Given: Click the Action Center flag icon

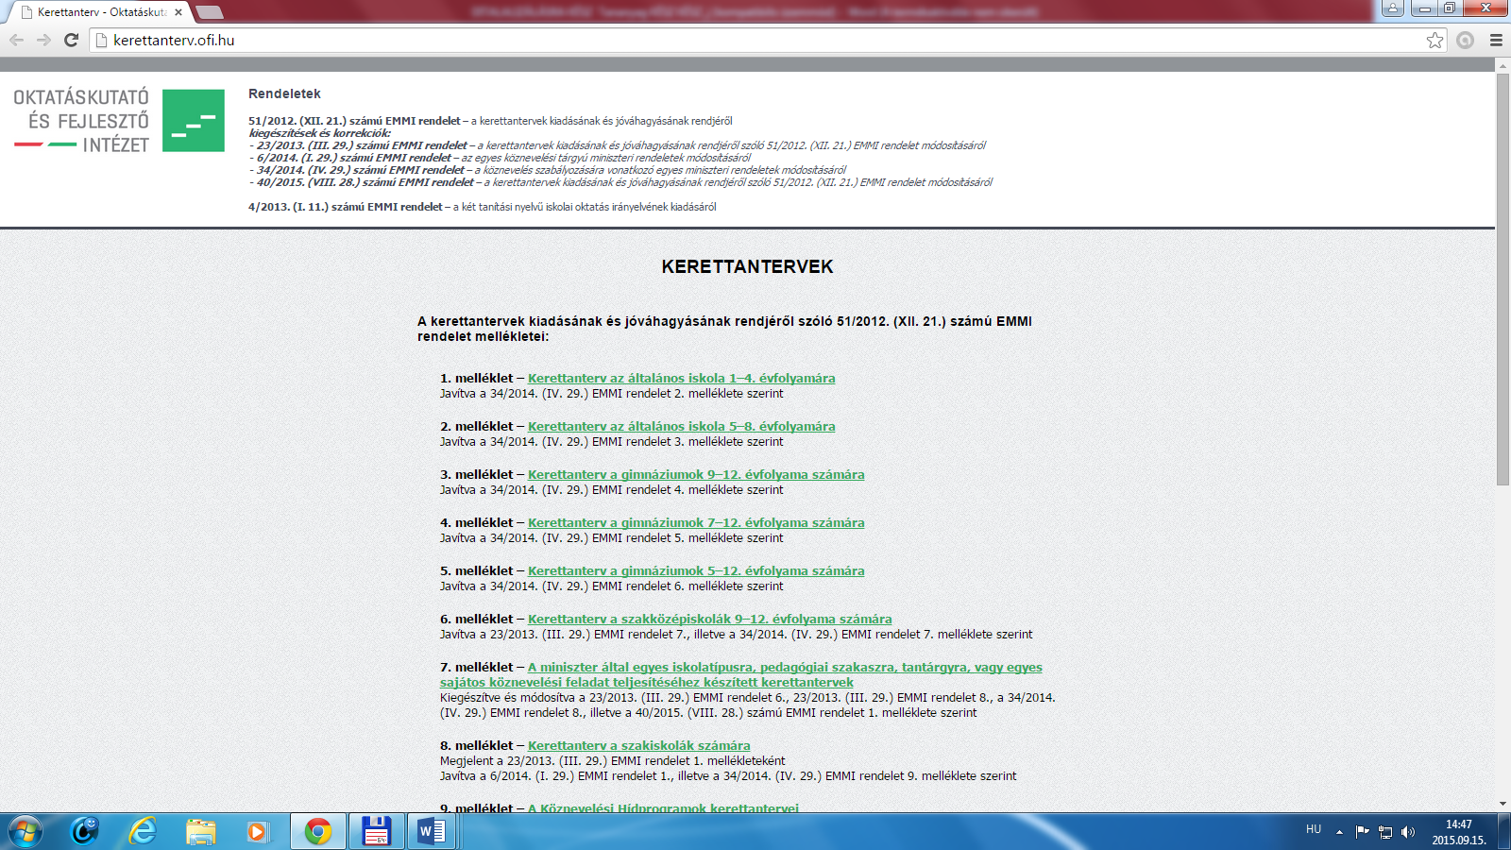Looking at the screenshot, I should (1362, 832).
